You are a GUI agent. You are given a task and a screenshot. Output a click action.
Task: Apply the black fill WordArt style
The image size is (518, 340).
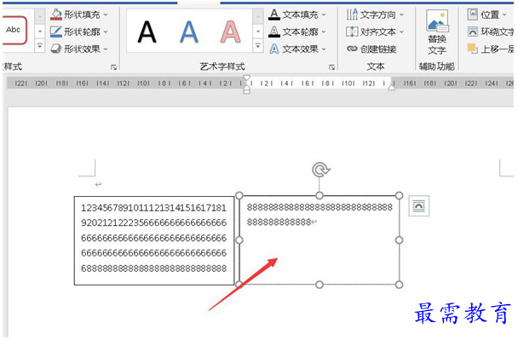(x=147, y=32)
